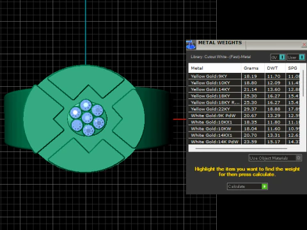The image size is (307, 230).
Task: Click the DWT column header
Action: (275, 68)
